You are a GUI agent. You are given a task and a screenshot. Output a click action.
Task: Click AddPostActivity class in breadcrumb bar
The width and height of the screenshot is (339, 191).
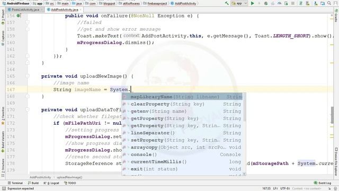point(183,4)
